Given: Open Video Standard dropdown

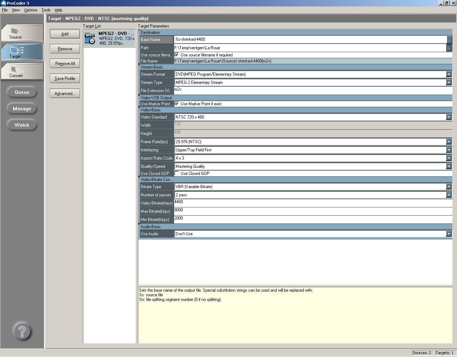Looking at the screenshot, I should tap(449, 117).
